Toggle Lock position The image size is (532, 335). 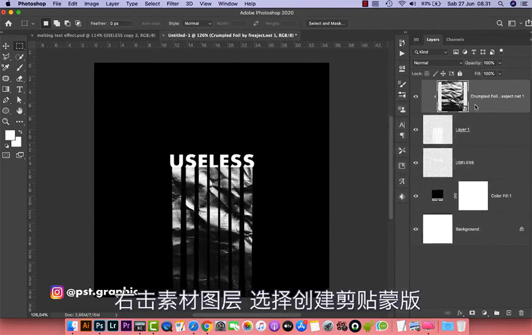tap(443, 73)
